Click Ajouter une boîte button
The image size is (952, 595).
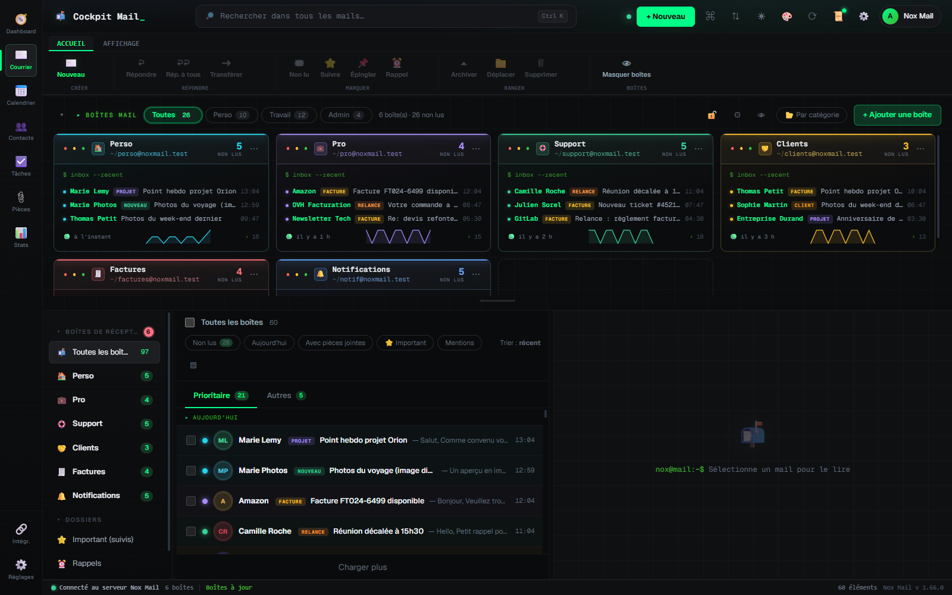(897, 115)
